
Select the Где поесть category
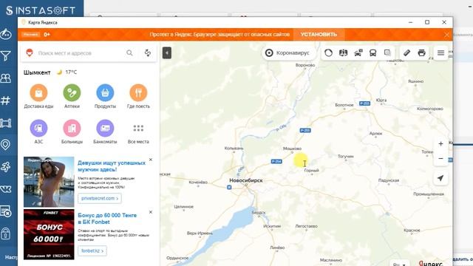pos(138,96)
